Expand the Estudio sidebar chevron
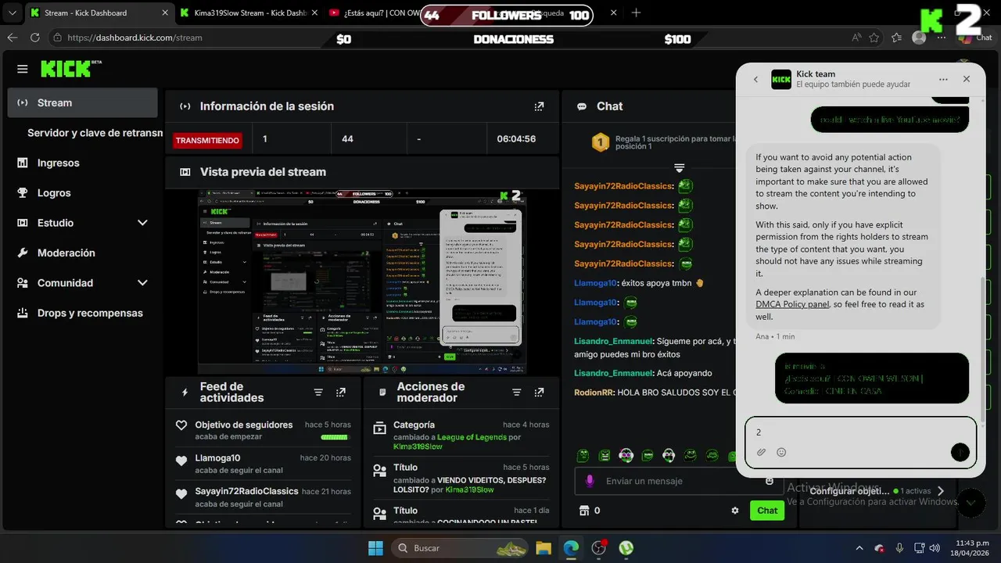Screen dimensions: 1001x563 pos(142,223)
